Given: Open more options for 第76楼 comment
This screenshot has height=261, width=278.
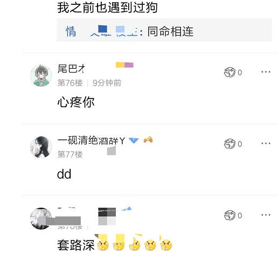Looking at the screenshot, I should pyautogui.click(x=266, y=72).
